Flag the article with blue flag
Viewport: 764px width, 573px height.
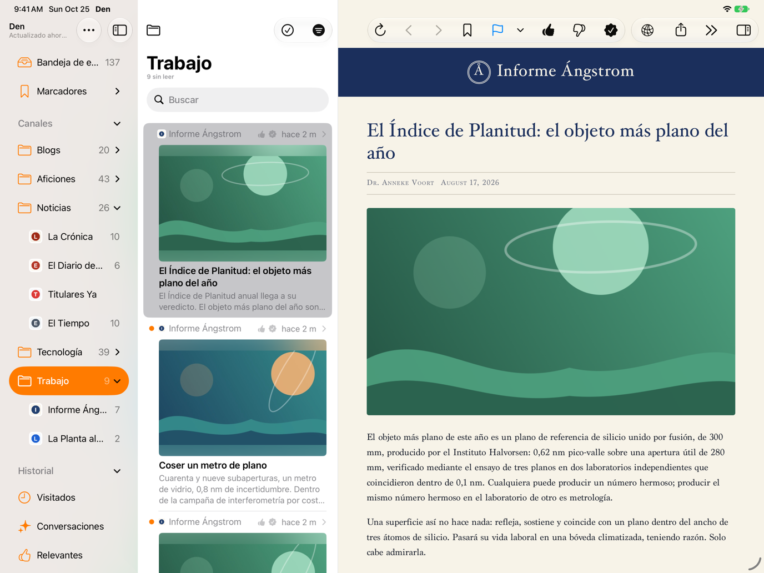coord(497,30)
